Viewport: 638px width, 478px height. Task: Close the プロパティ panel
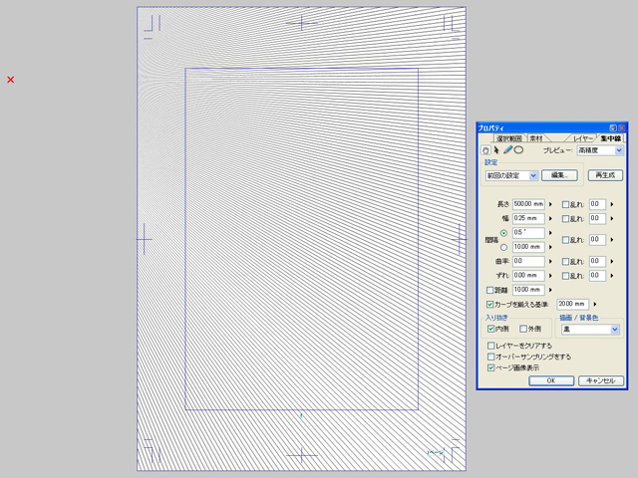[621, 127]
